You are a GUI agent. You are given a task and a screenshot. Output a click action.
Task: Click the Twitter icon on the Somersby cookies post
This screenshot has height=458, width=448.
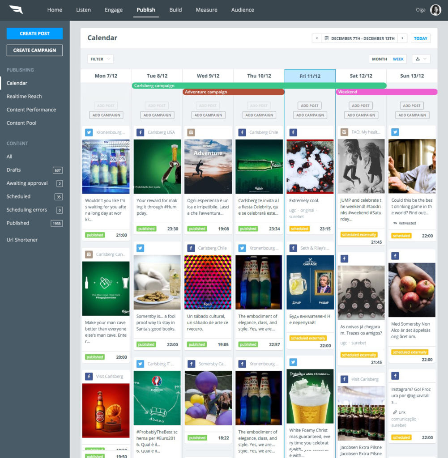click(x=140, y=248)
